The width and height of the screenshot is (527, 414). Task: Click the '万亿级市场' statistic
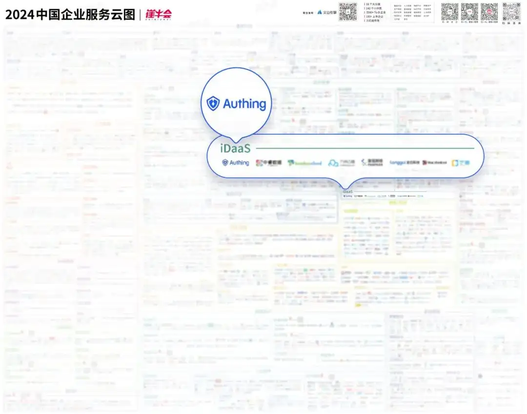372,20
